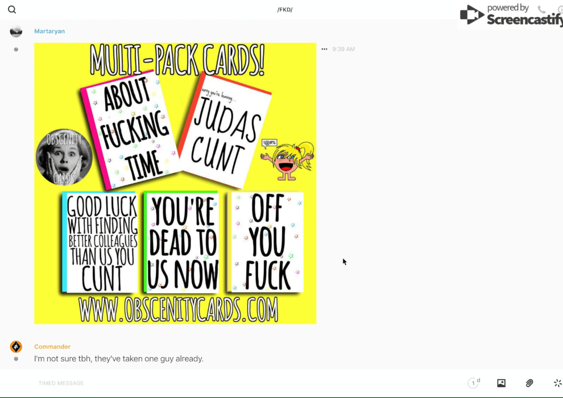Attach a file with paperclip icon
The image size is (563, 398).
pyautogui.click(x=529, y=383)
